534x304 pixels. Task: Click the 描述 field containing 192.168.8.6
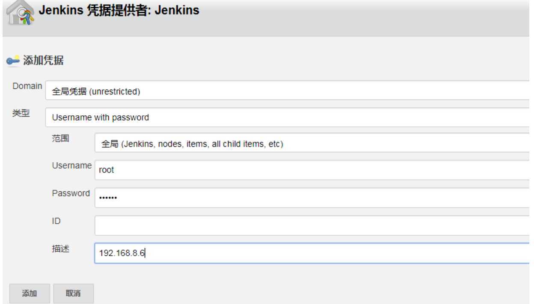[x=312, y=253]
